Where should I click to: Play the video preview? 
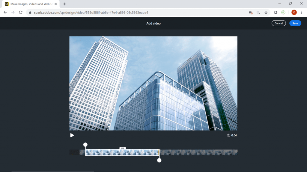[72, 135]
